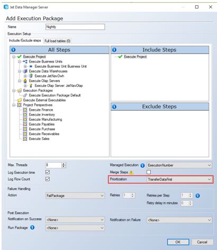Select the Execute Finance perspective icon
217x250 pixels.
tap(25, 110)
